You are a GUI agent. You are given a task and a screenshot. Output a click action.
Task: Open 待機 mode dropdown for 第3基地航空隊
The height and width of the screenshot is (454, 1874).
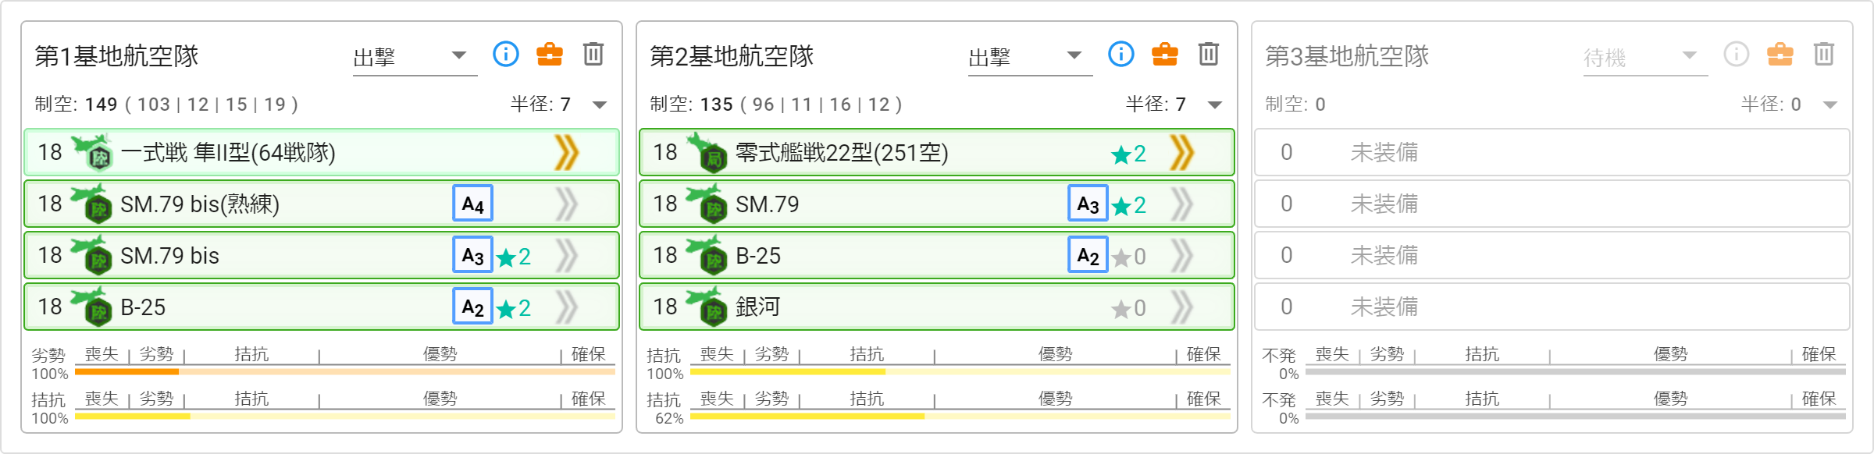[1645, 57]
